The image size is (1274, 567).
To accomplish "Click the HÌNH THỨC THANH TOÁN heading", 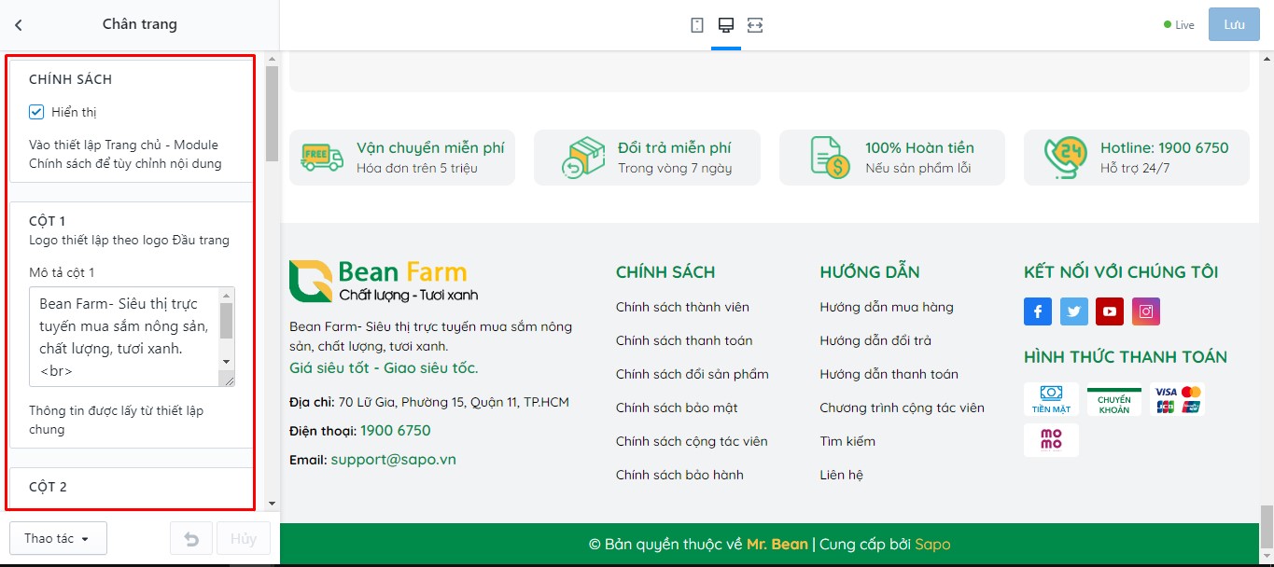I will pyautogui.click(x=1126, y=357).
